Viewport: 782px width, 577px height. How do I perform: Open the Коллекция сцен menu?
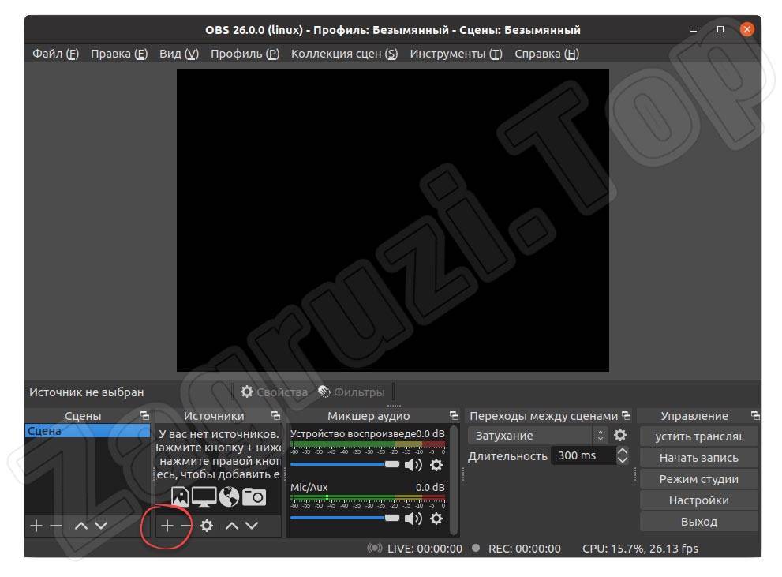[x=344, y=54]
